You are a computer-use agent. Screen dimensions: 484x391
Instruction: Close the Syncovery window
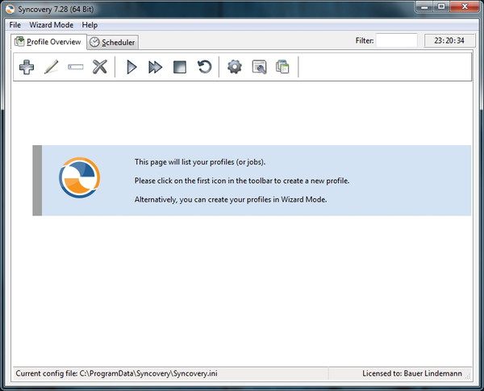click(465, 6)
